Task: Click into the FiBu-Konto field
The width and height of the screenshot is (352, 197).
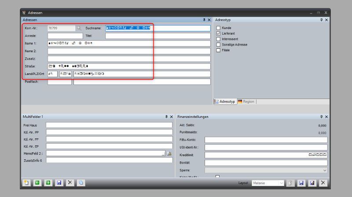Action: tap(266, 140)
